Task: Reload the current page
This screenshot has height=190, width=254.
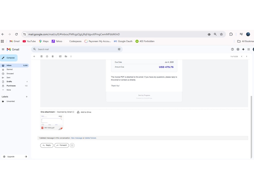Action: [16, 34]
